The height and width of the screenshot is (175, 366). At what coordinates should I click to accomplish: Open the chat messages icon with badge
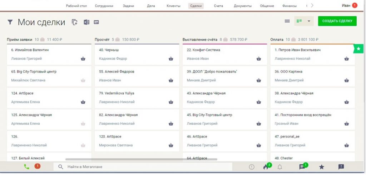[302, 167]
